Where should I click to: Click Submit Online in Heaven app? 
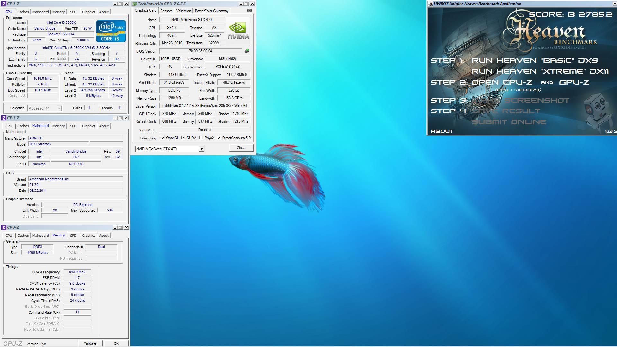509,122
